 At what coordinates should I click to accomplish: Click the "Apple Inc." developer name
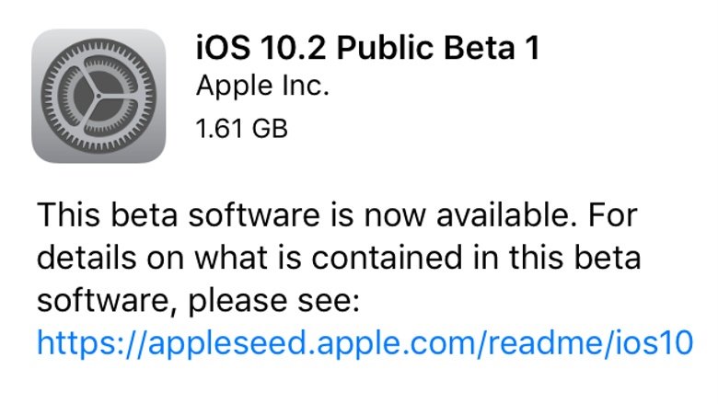pos(262,87)
